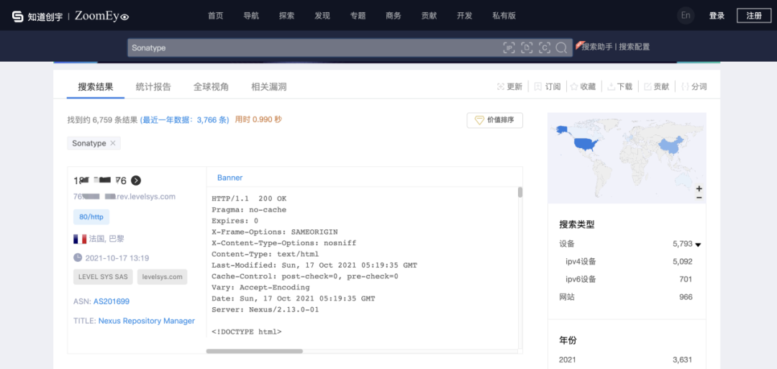
Task: Switch to the 全球视角 tab
Action: point(211,87)
